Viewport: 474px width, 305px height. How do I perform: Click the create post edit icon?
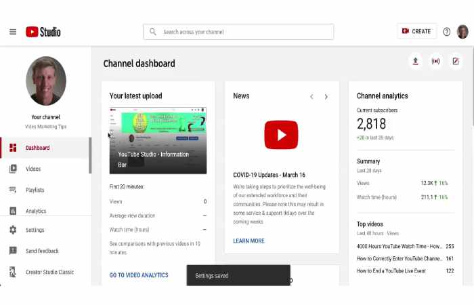coord(456,61)
